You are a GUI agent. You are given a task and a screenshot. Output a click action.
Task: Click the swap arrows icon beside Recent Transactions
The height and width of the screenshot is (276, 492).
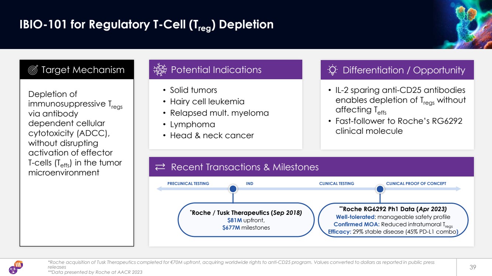(160, 167)
